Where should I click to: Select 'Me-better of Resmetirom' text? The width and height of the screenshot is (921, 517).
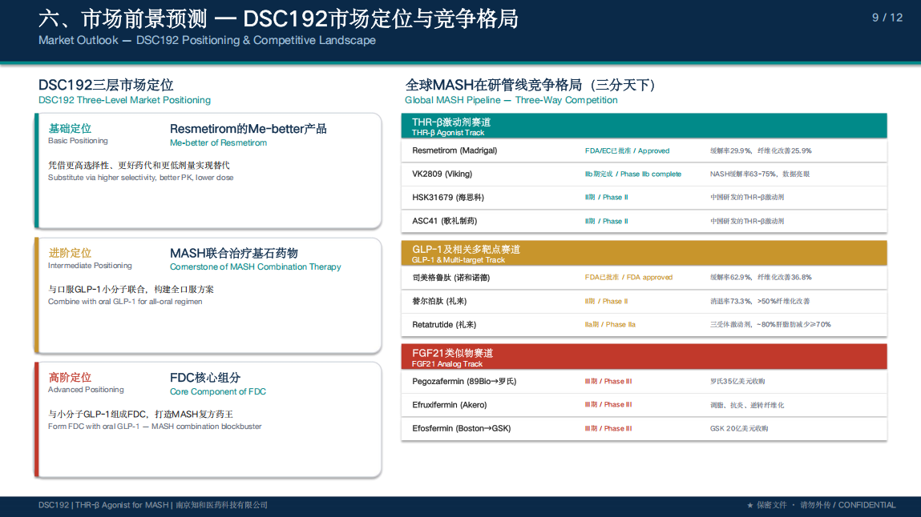tap(218, 143)
